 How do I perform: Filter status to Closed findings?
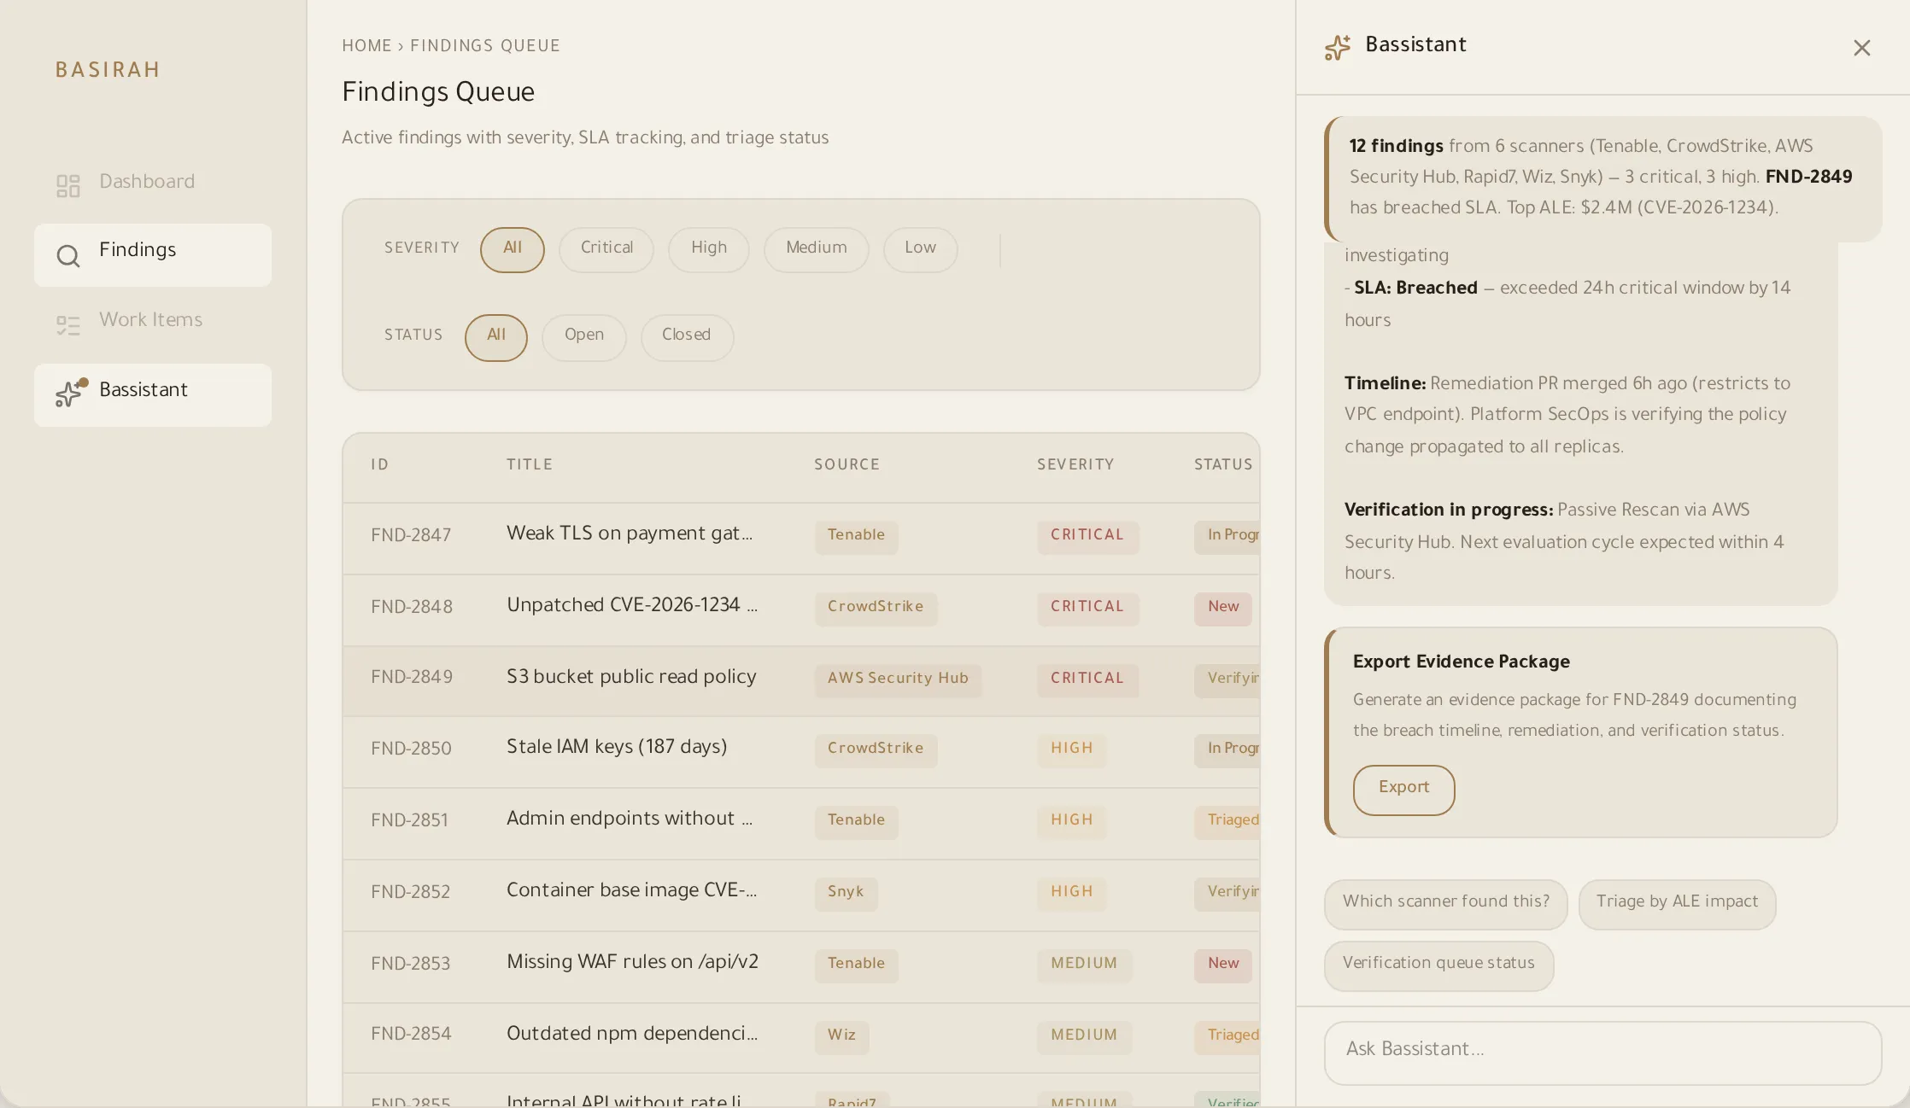[686, 336]
